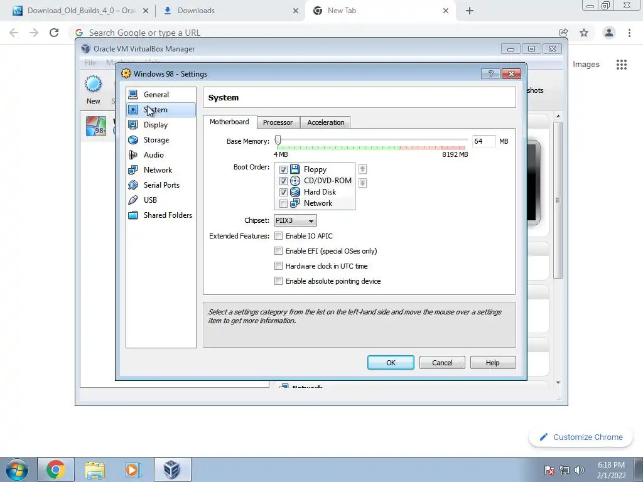Open media player from taskbar
This screenshot has height=482, width=643.
[x=132, y=469]
